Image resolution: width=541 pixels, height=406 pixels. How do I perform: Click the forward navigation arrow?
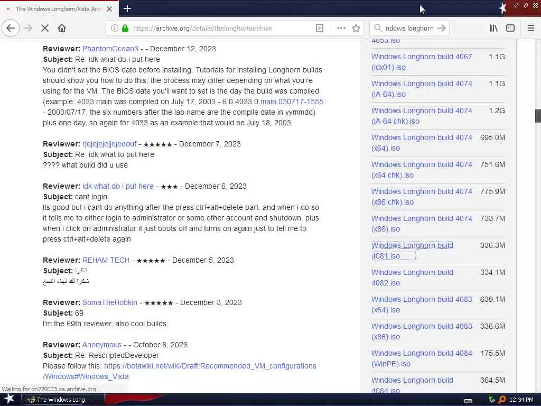28,28
